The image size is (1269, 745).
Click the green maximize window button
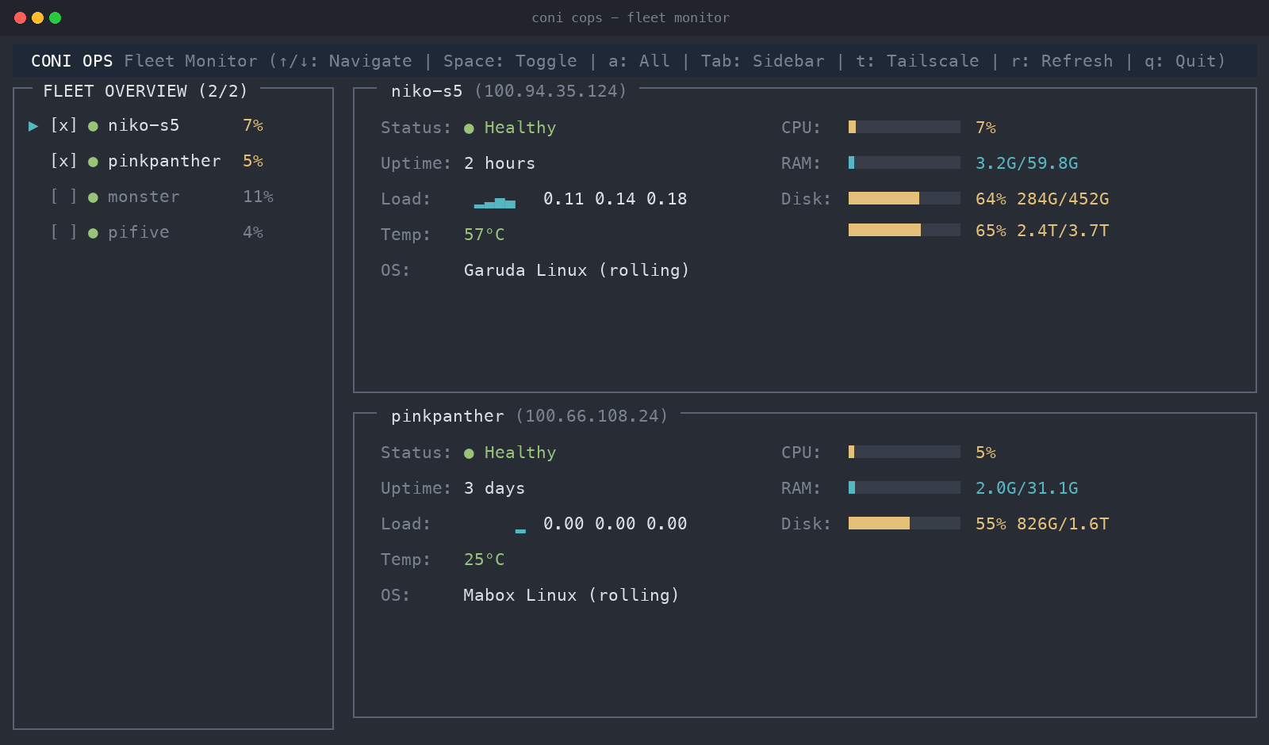tap(55, 17)
